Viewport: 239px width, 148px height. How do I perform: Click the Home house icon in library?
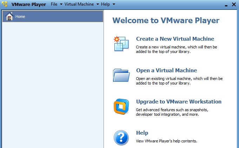(x=9, y=16)
